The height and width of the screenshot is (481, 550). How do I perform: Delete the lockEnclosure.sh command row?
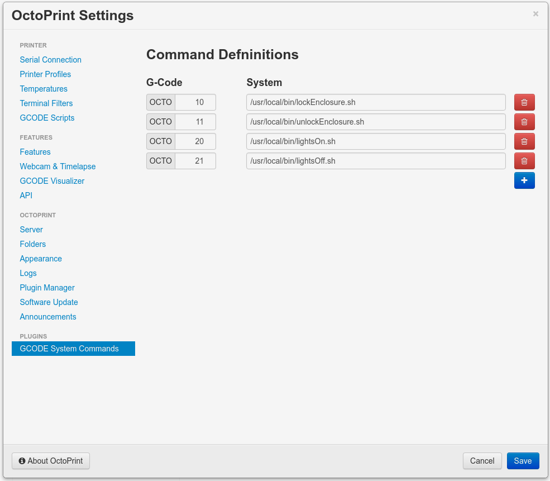524,102
